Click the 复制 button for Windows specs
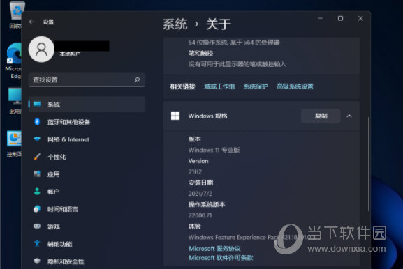 tap(321, 116)
